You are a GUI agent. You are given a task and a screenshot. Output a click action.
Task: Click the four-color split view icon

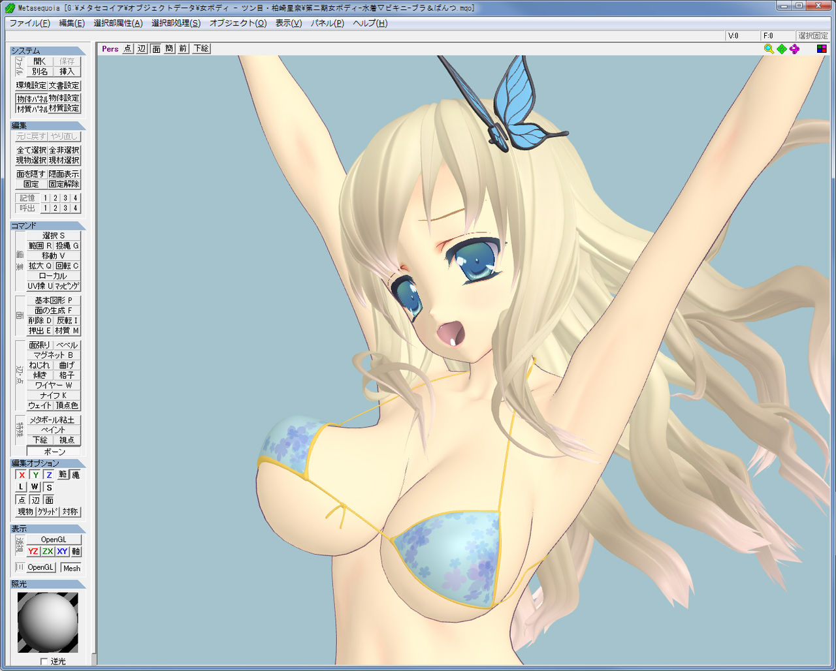point(822,49)
